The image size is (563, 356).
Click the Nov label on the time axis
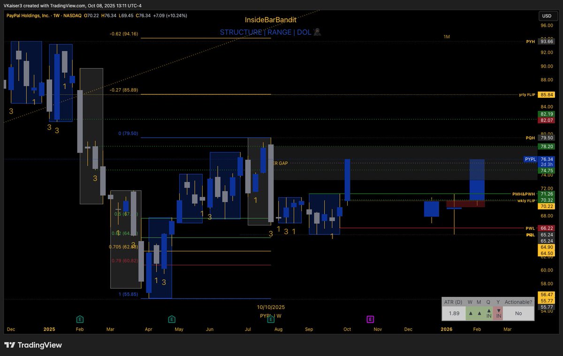(x=378, y=330)
